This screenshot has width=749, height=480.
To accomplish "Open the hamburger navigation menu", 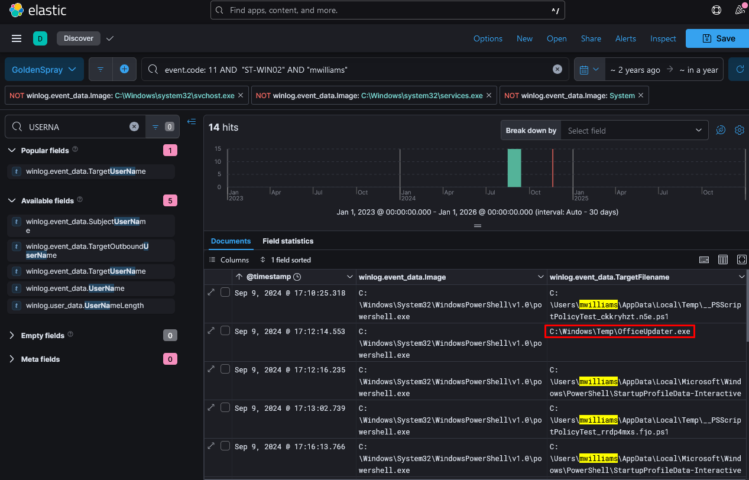I will pyautogui.click(x=17, y=38).
